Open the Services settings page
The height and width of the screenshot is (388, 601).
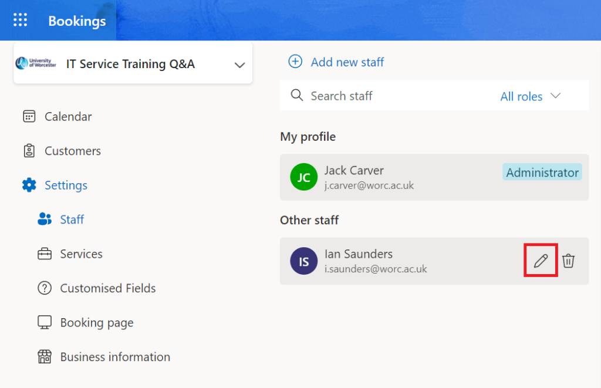(x=81, y=254)
